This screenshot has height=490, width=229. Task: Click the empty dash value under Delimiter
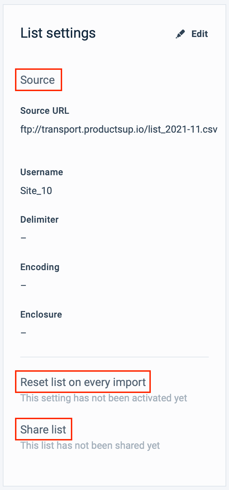click(x=23, y=238)
